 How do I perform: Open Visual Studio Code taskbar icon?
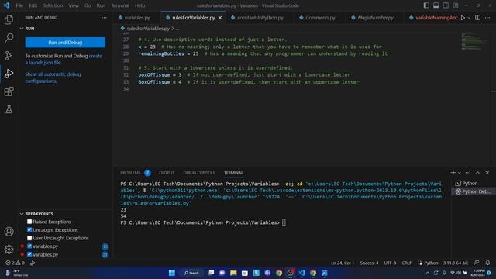click(x=301, y=273)
